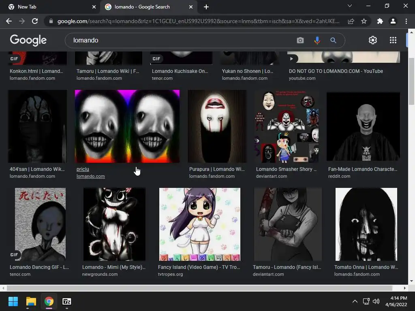
Task: Share this page icon in address bar
Action: (x=351, y=21)
